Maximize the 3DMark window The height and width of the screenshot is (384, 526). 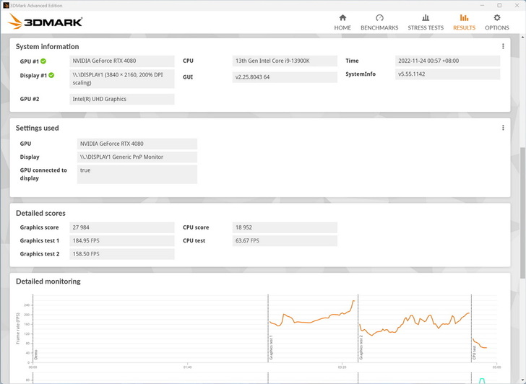499,5
